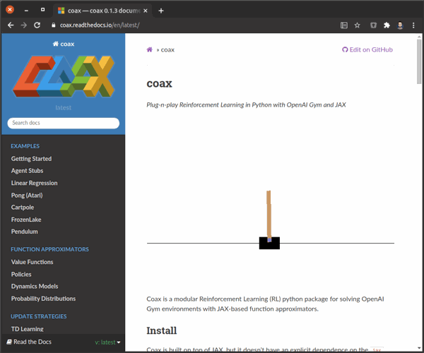Open the Getting Started page

click(x=31, y=159)
